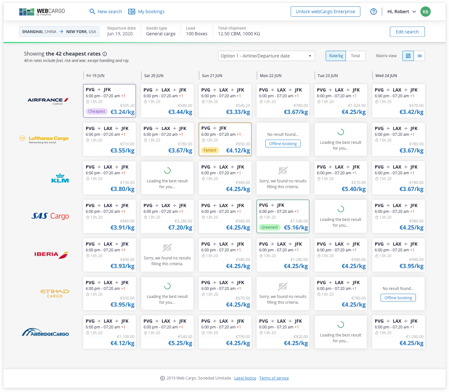449x392 pixels.
Task: Switch to grid matrix view icon
Action: [408, 56]
